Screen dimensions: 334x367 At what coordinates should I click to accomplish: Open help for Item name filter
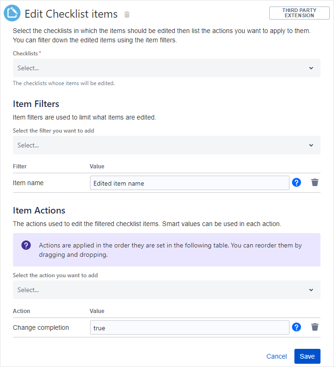click(296, 182)
